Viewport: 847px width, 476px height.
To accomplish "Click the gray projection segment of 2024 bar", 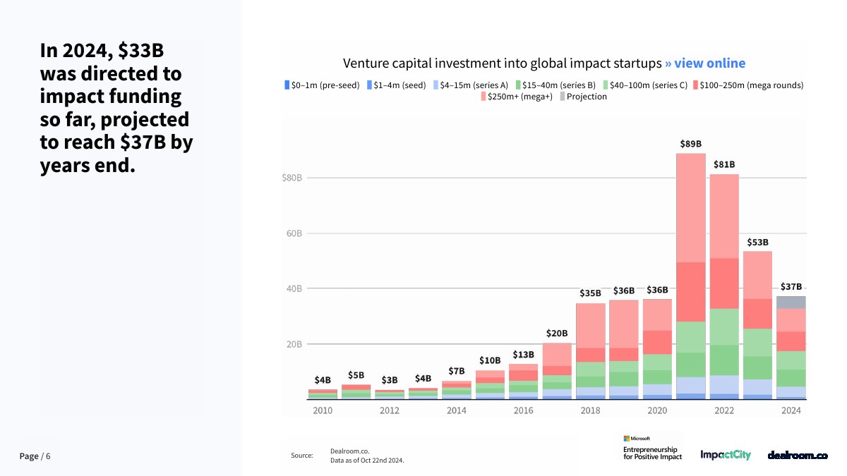I will (x=791, y=302).
